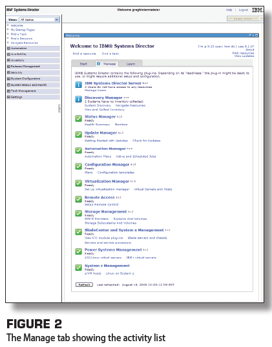
Task: Click the Configuration templates link
Action: tap(116, 173)
